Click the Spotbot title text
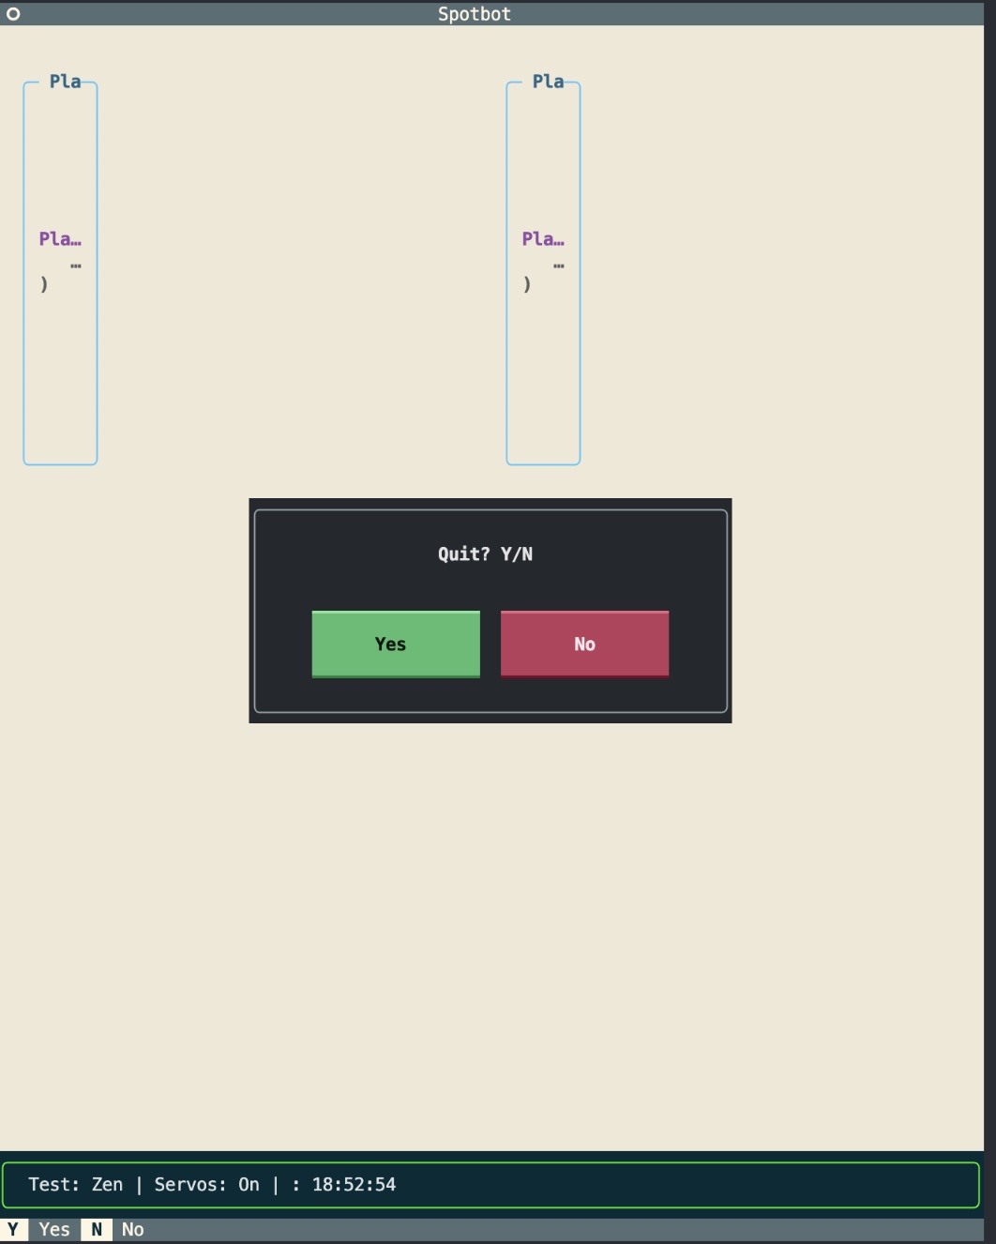This screenshot has height=1244, width=996. coord(475,14)
